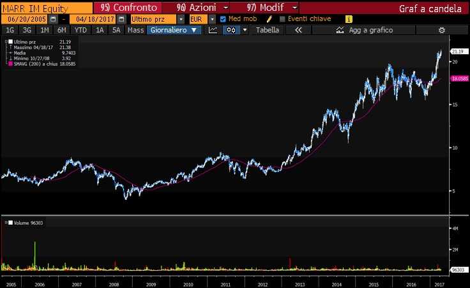Select the line chart type icon
Image resolution: width=470 pixels, height=288 pixels.
[x=213, y=30]
